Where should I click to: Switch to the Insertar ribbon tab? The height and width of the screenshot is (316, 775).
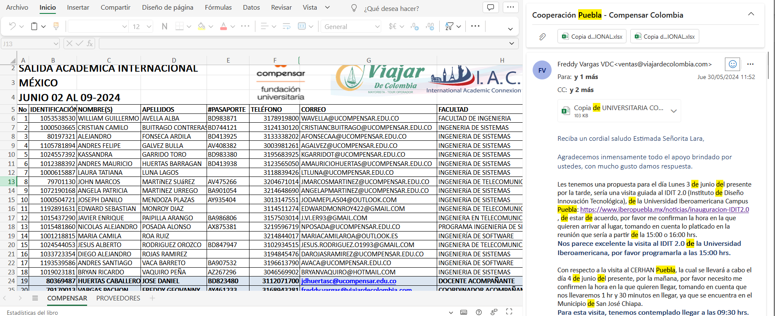tap(78, 8)
